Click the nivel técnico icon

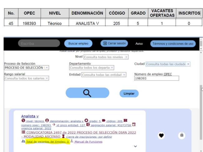pyautogui.click(x=23, y=120)
